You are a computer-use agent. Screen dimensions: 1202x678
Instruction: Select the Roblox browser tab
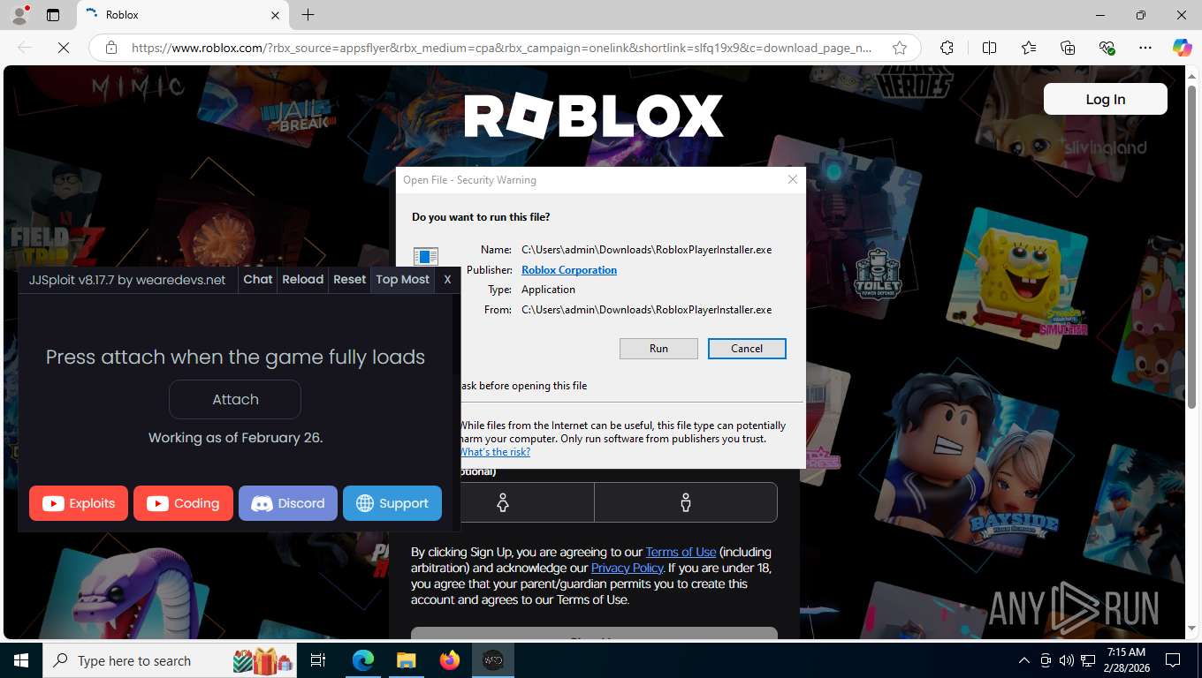183,15
